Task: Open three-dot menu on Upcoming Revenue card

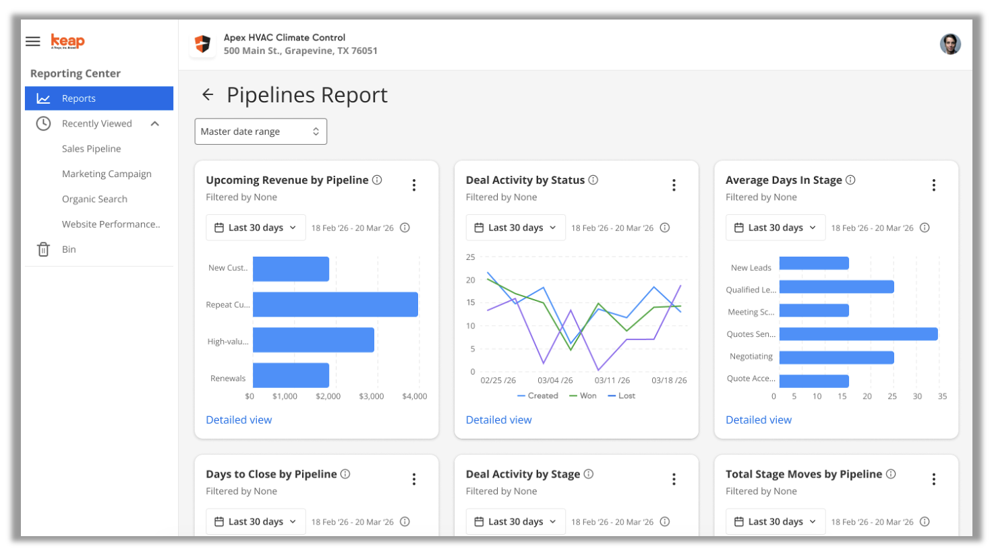Action: (x=414, y=185)
